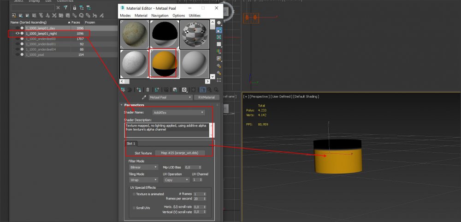Open the Shader Name AddATex dropdown

pos(178,112)
